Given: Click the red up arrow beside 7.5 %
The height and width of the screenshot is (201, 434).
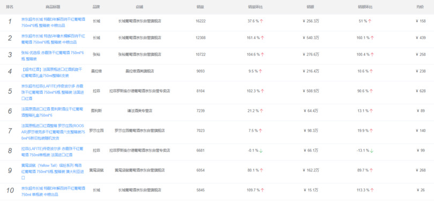Looking at the screenshot, I should 260,131.
